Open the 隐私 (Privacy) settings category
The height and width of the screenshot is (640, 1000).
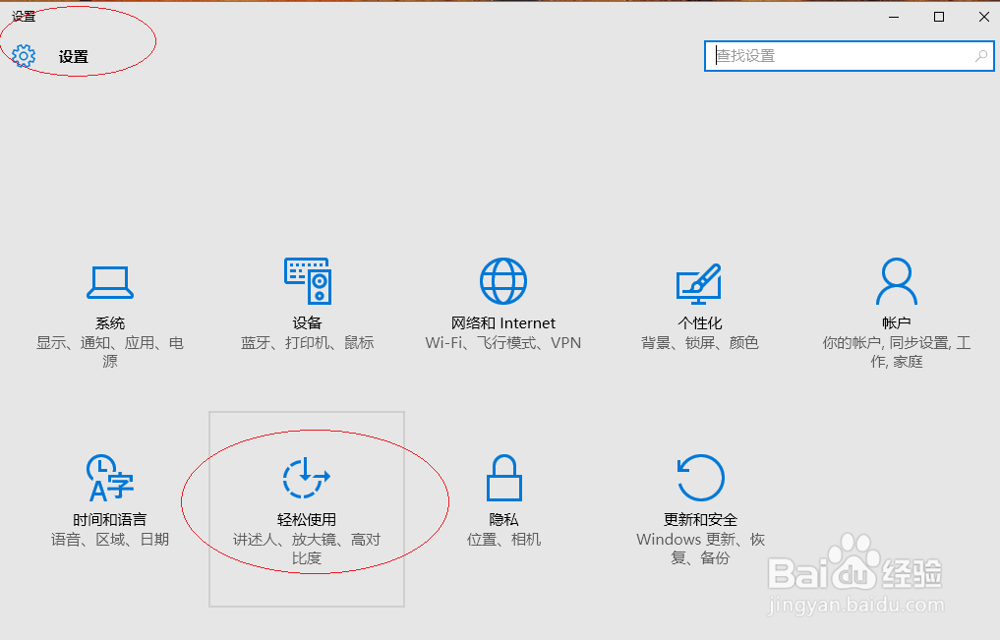502,501
